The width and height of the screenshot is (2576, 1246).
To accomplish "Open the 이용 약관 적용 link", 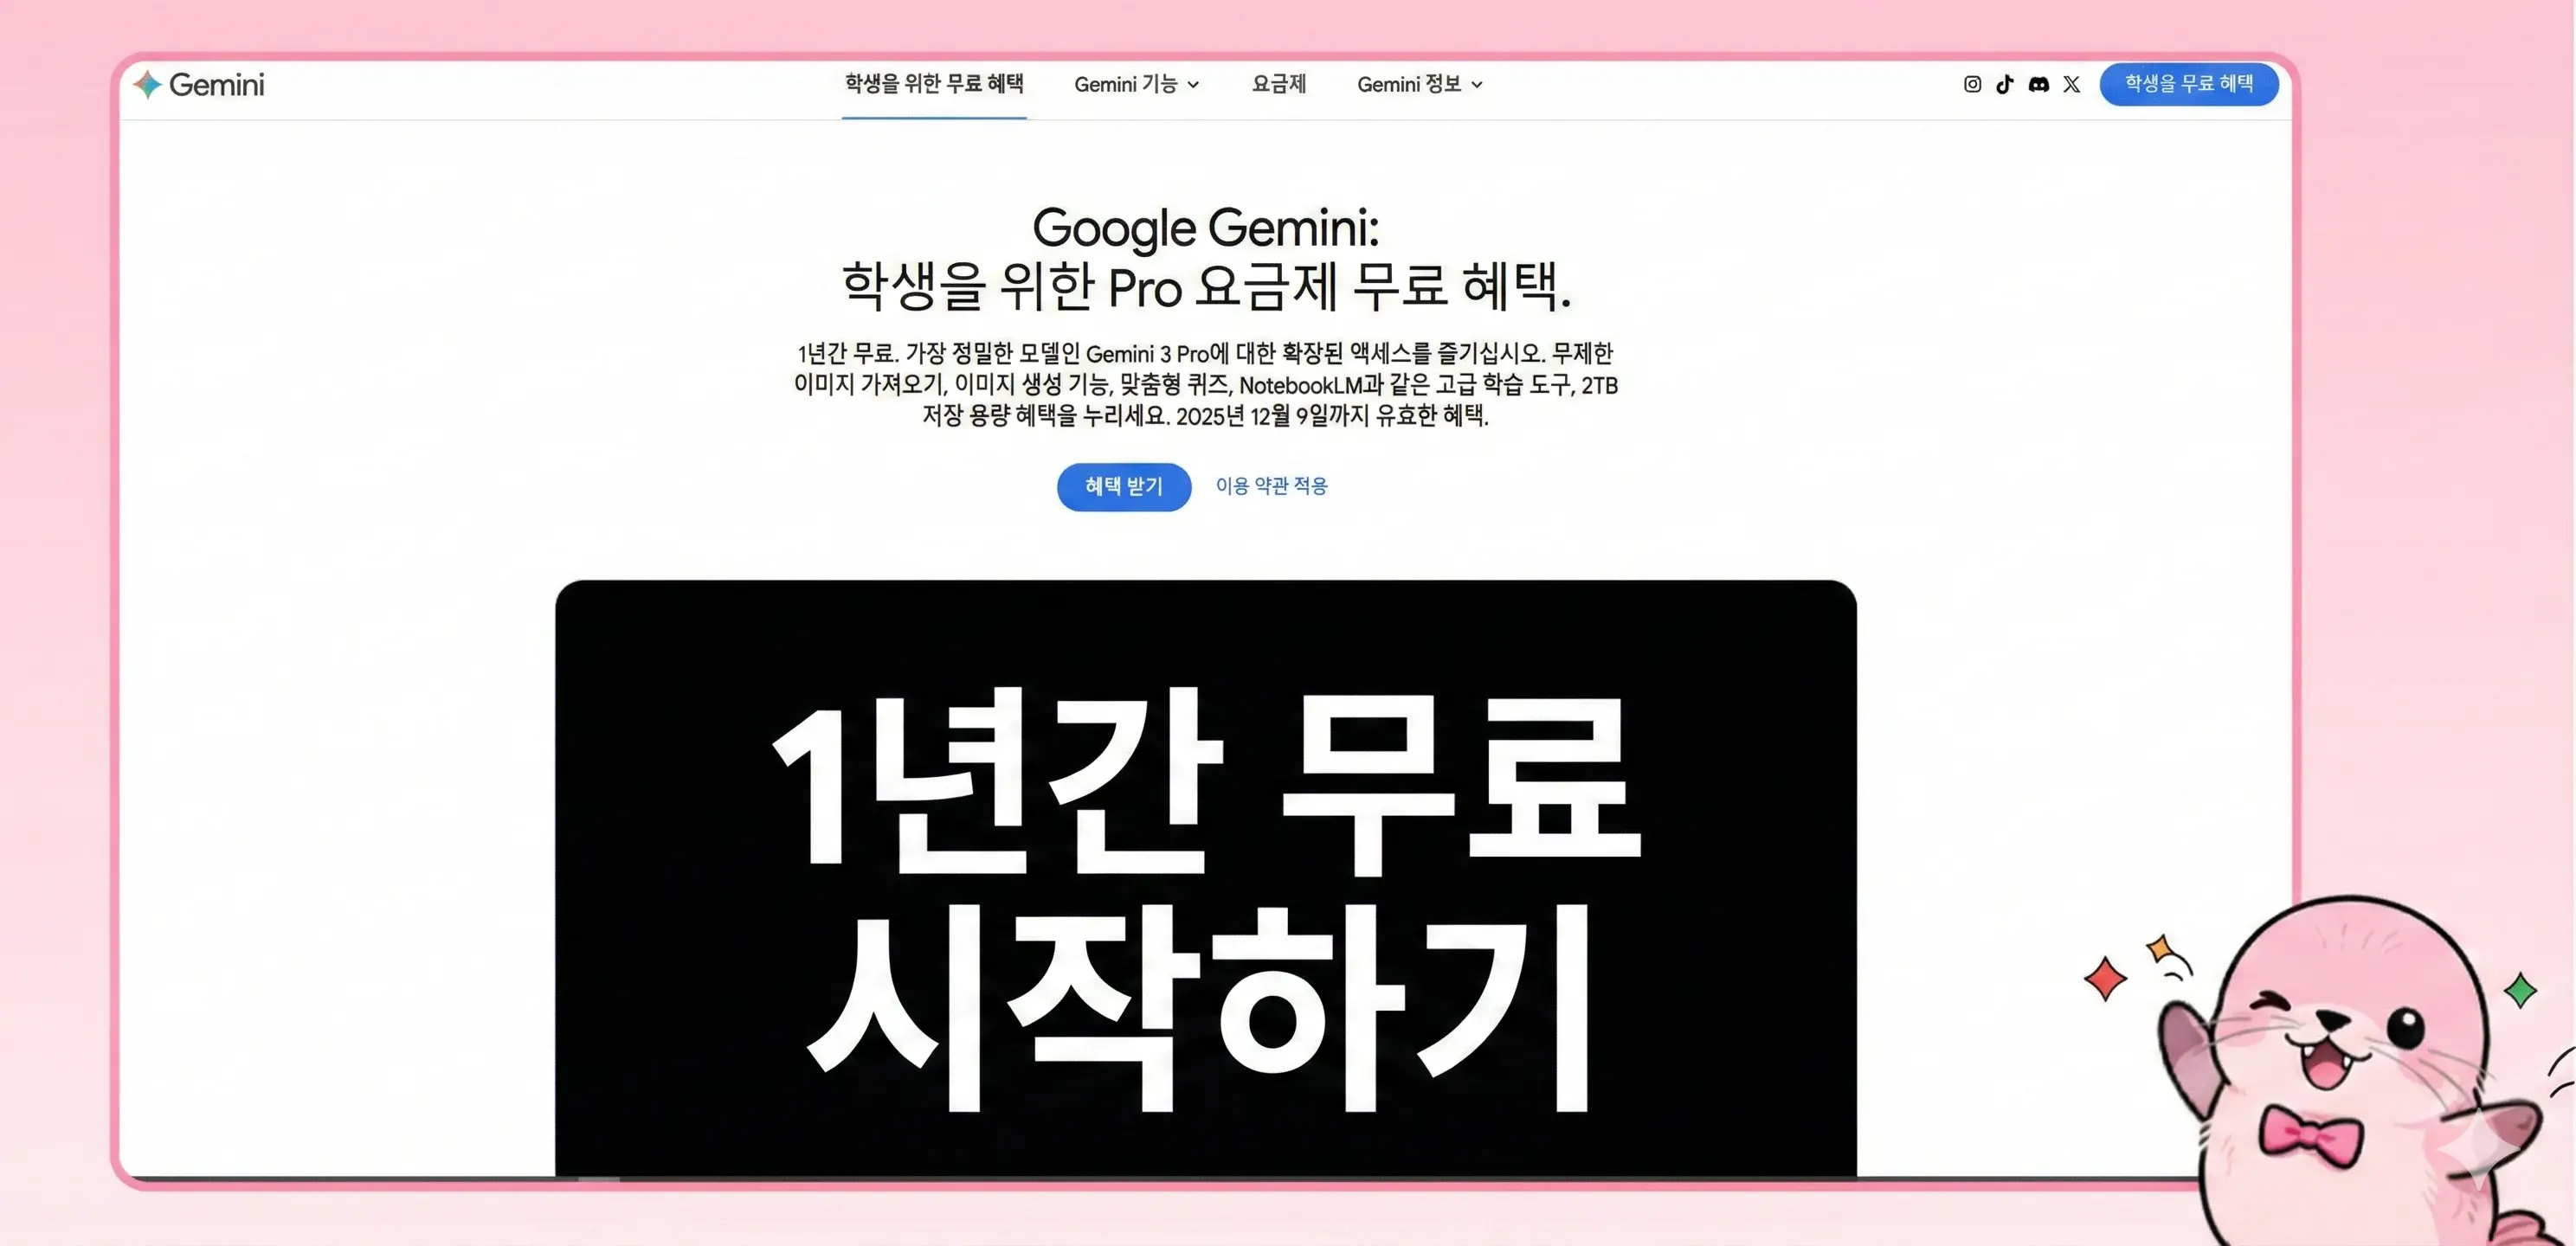I will coord(1271,487).
